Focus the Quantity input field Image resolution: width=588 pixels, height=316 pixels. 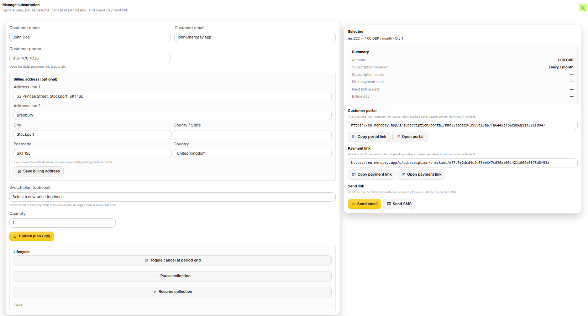pyautogui.click(x=62, y=223)
